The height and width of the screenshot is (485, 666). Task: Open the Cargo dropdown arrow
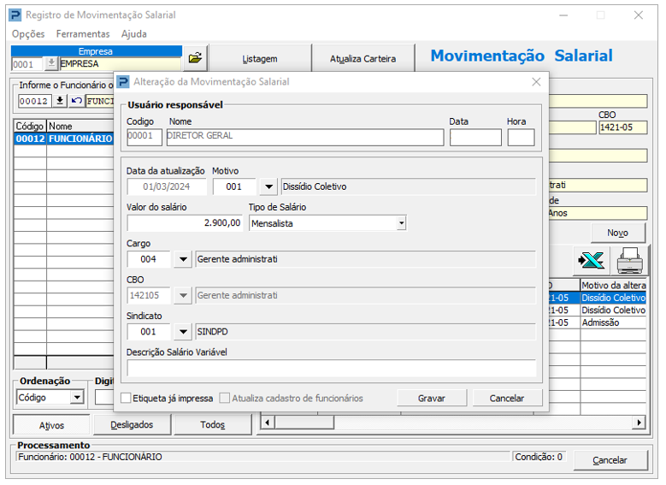tap(183, 259)
